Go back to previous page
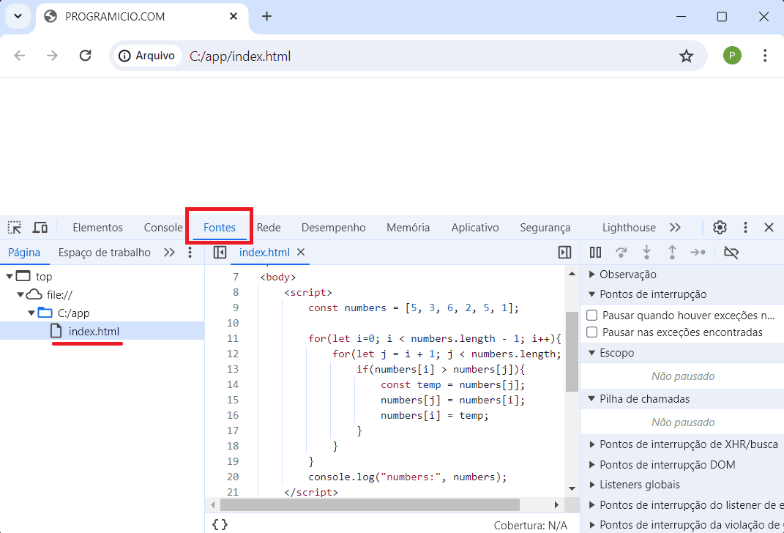 (x=20, y=56)
